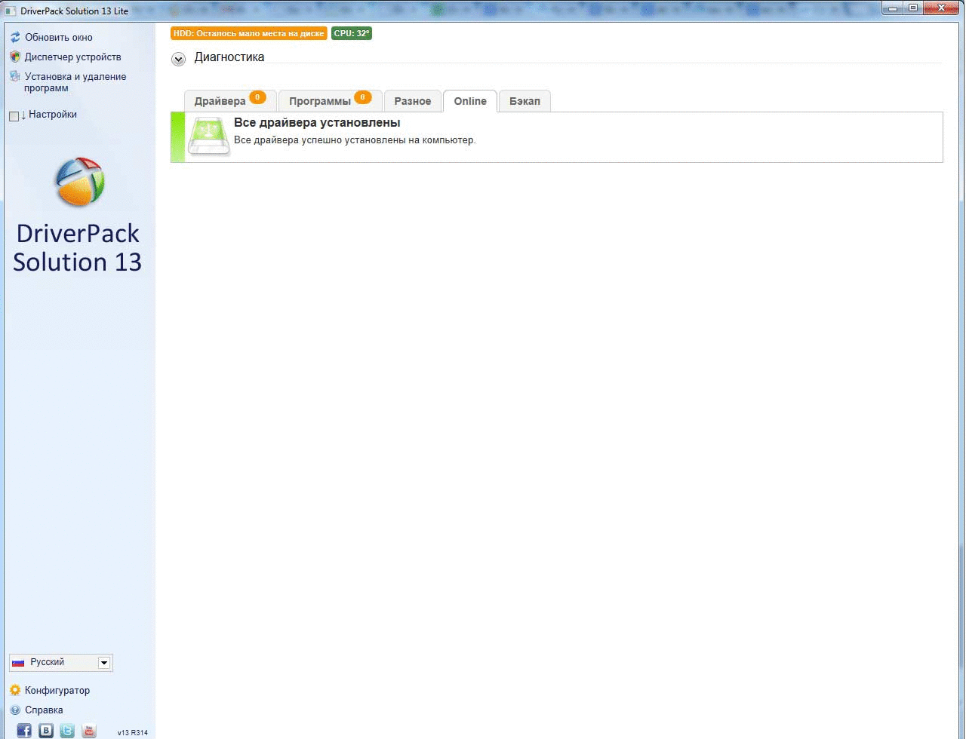Close the DriverPack Solution window
This screenshot has height=739, width=966.
tap(942, 8)
